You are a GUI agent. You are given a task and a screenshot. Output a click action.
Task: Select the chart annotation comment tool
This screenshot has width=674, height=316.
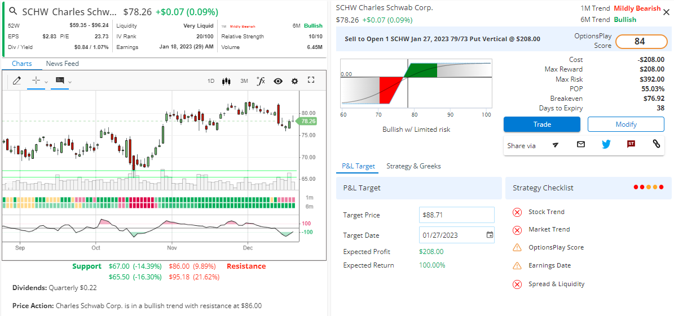pos(60,81)
